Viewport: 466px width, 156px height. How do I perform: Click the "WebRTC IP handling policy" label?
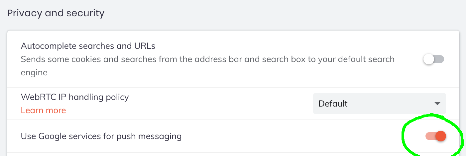75,97
